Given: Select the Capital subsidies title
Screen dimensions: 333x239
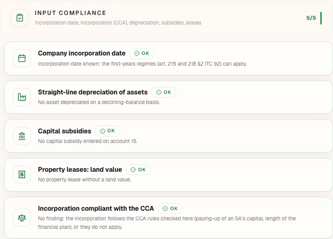Looking at the screenshot, I should pos(65,131).
